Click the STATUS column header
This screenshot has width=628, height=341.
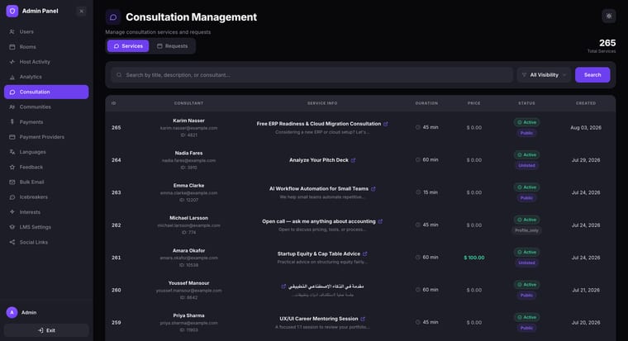pos(526,103)
